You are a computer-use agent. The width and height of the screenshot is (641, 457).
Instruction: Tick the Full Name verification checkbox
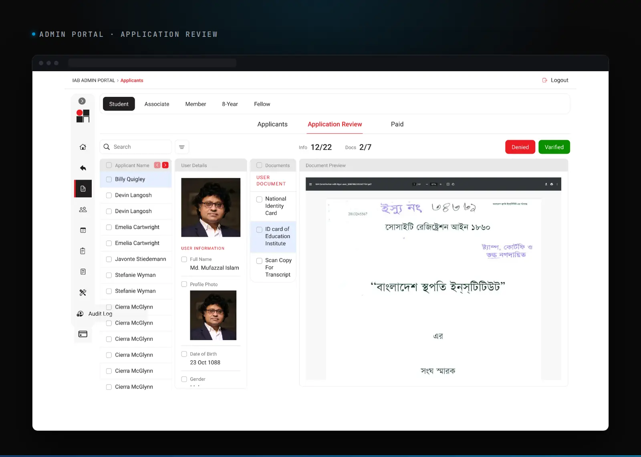click(x=184, y=259)
